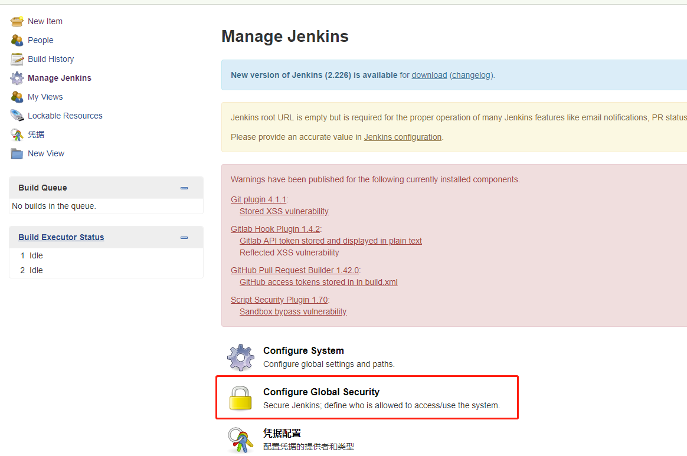687x456 pixels.
Task: Click the People icon in the sidebar
Action: coord(17,40)
